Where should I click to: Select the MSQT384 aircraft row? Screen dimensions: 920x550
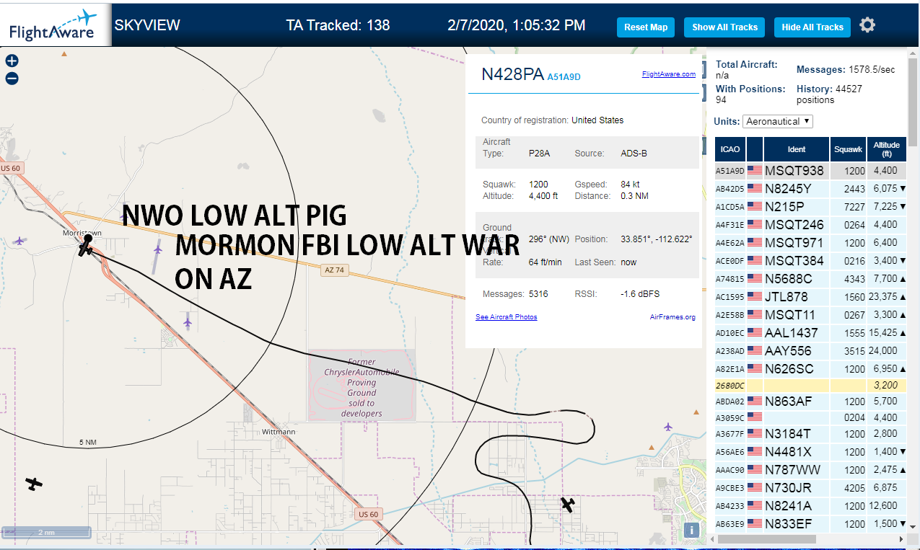(810, 261)
